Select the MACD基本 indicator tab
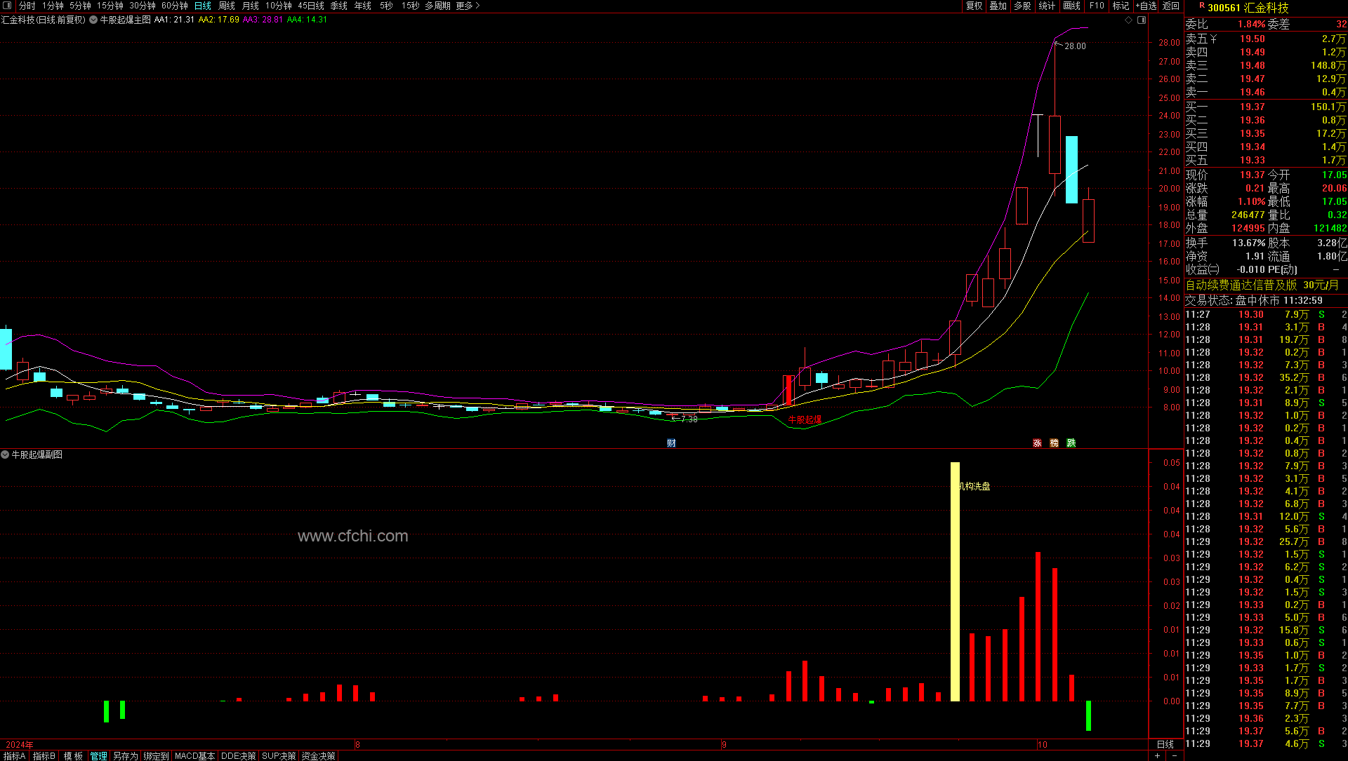This screenshot has width=1348, height=761. (x=194, y=756)
